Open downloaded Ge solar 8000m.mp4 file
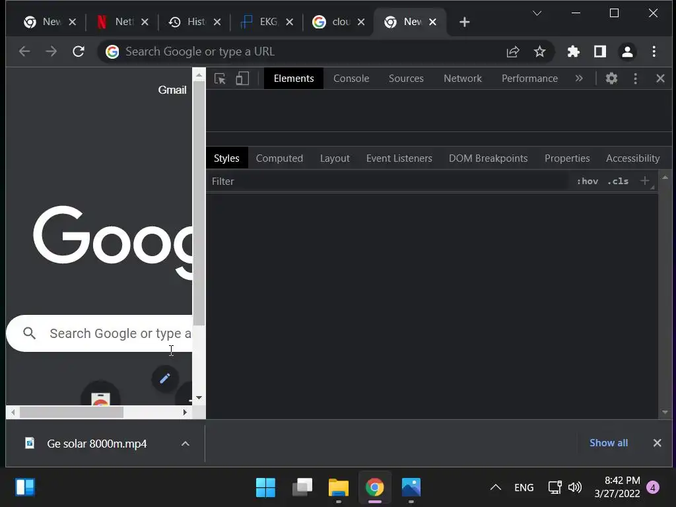This screenshot has height=507, width=676. pyautogui.click(x=96, y=444)
